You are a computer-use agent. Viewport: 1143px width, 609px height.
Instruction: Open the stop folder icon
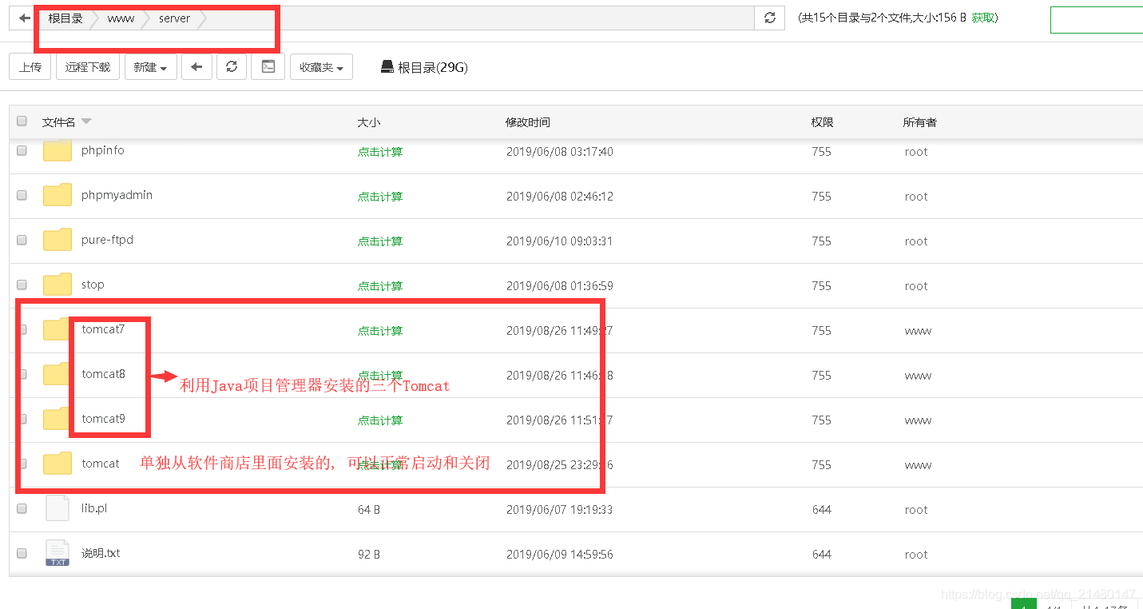click(x=57, y=285)
